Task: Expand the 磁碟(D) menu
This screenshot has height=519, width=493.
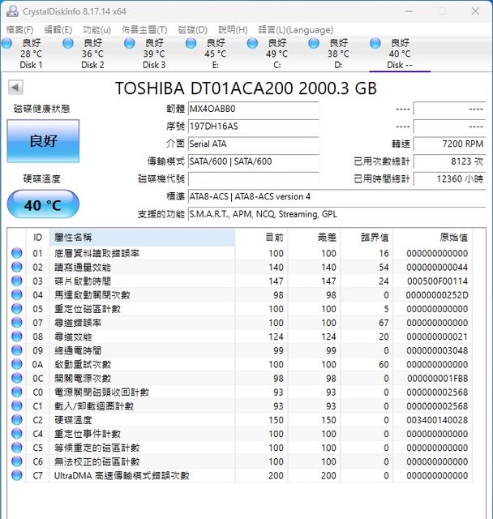Action: [x=192, y=30]
